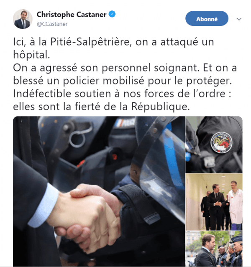Click the word hôpital in tweet
This screenshot has height=267, width=251.
31,55
